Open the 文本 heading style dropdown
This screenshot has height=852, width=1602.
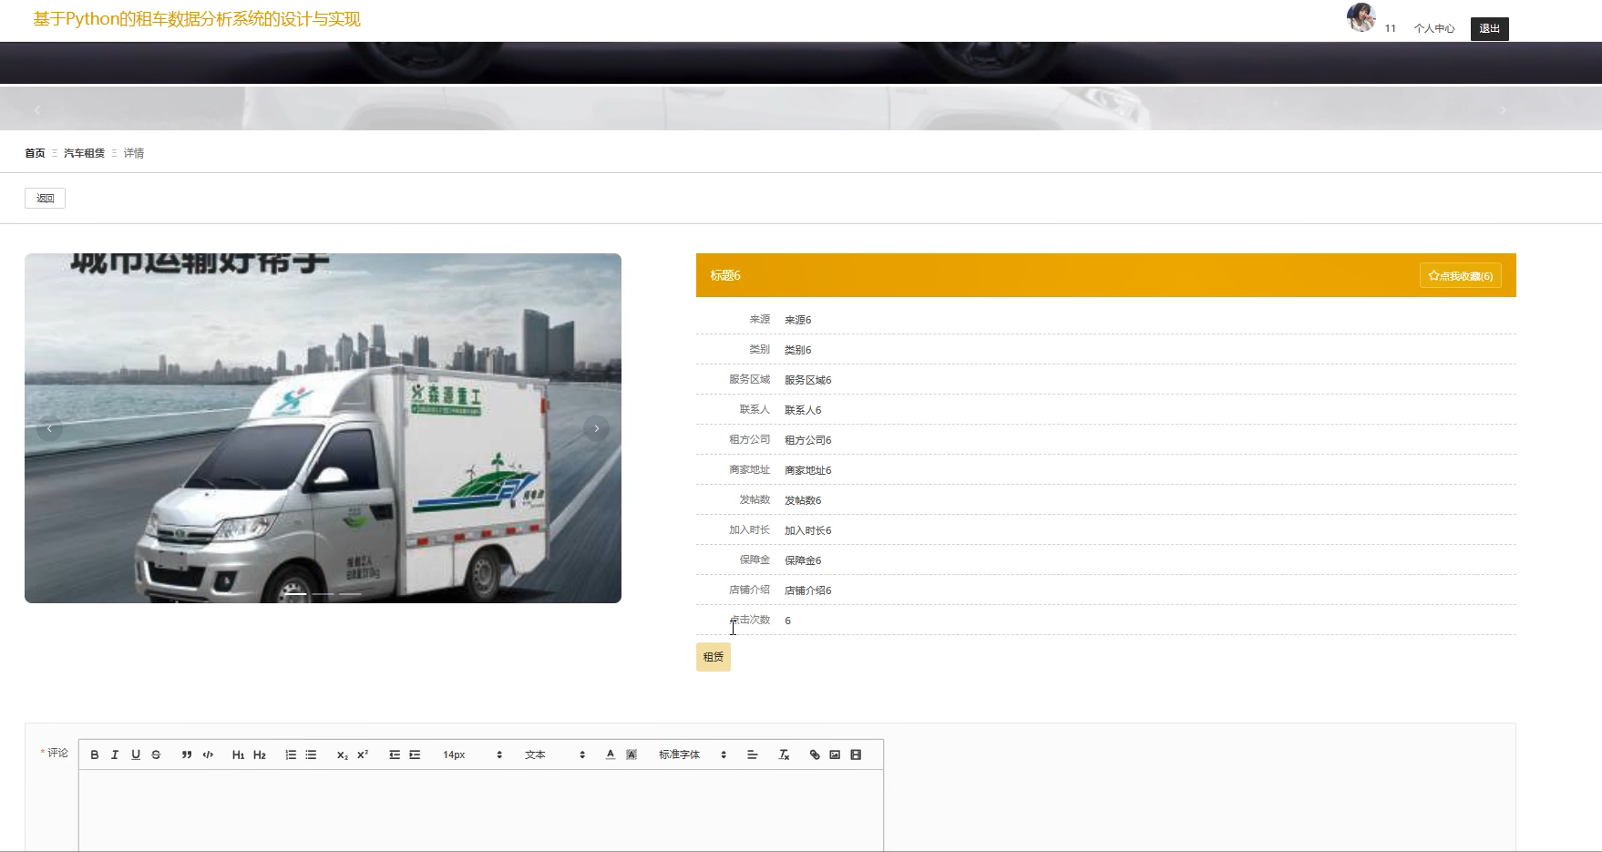click(554, 754)
